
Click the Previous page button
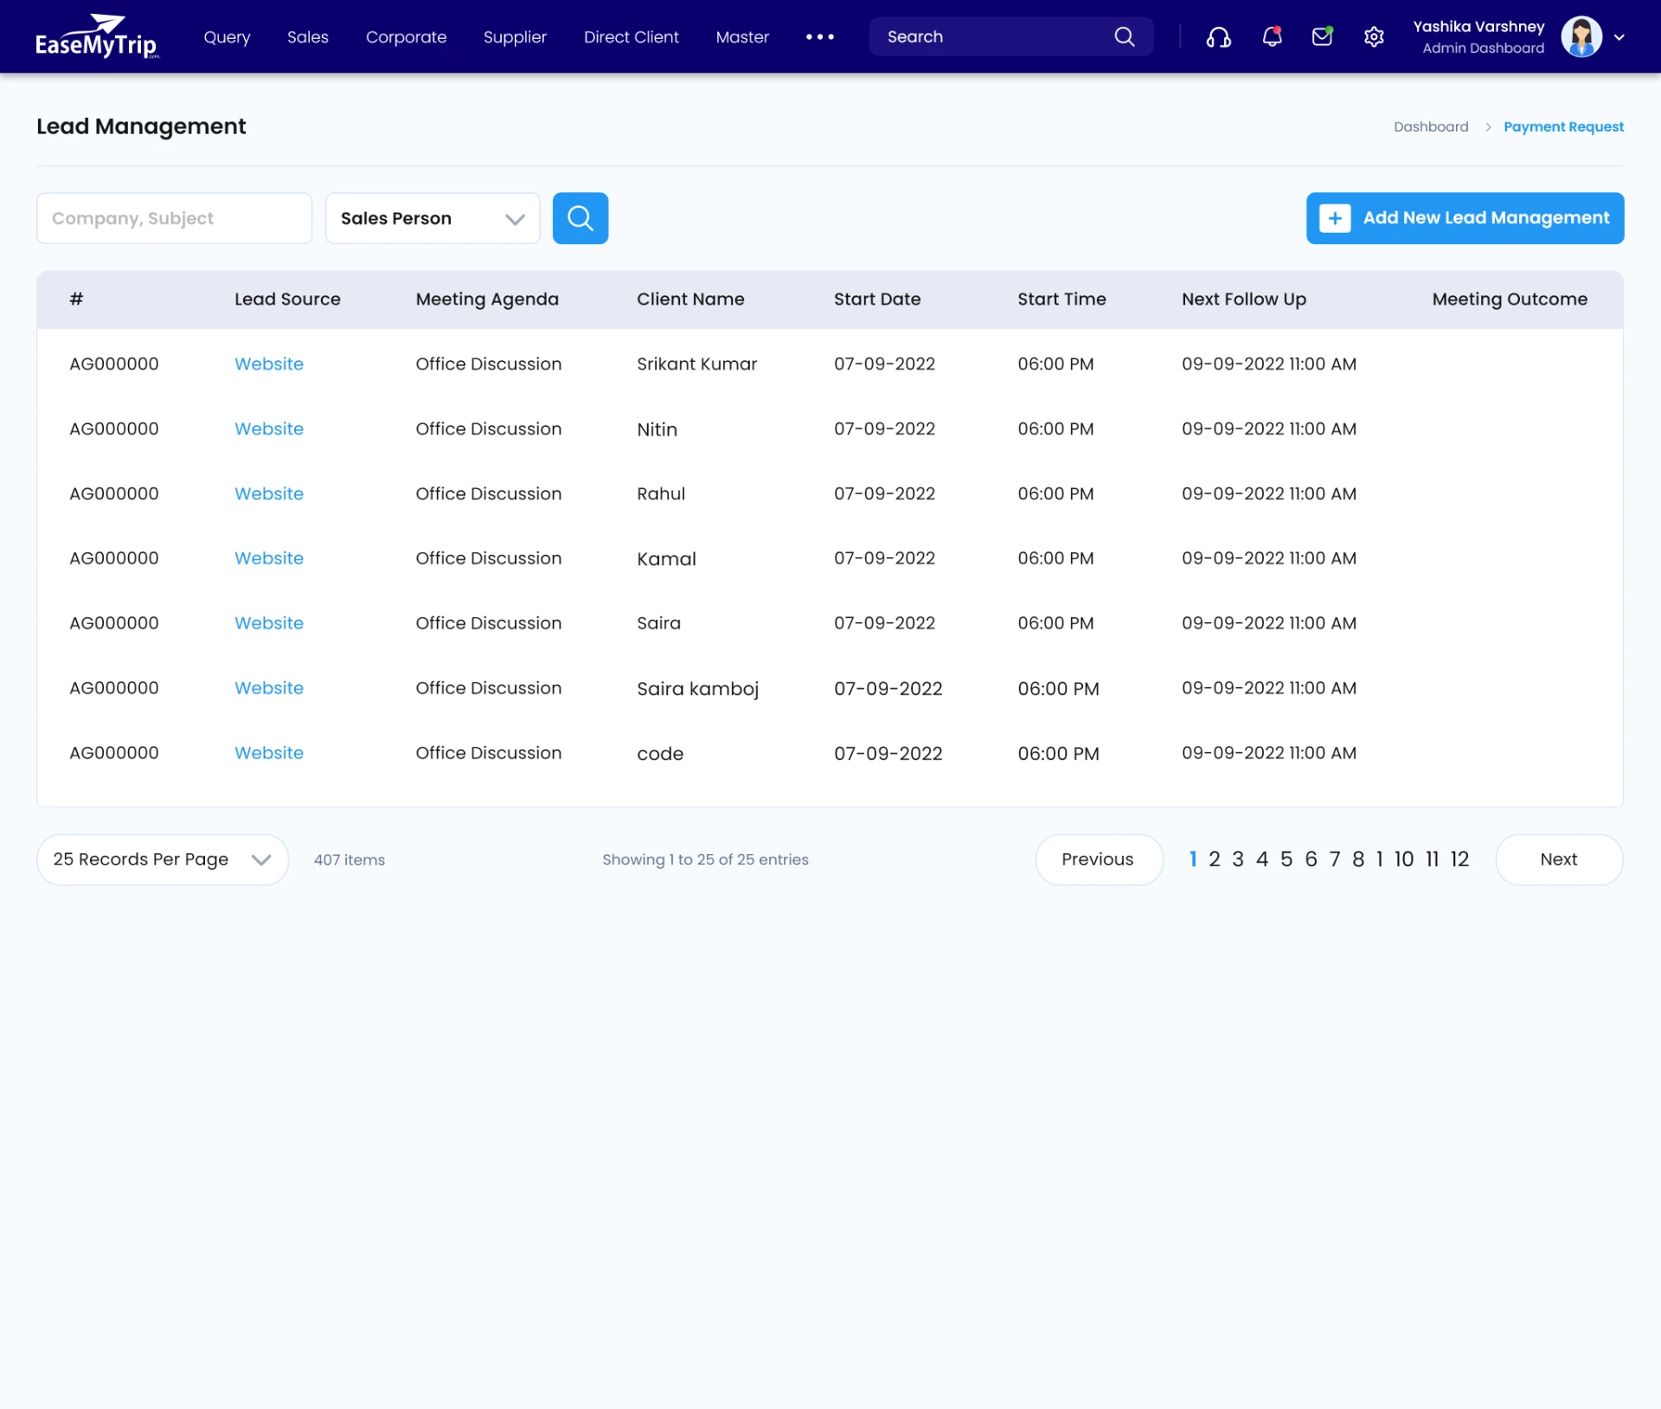tap(1099, 859)
